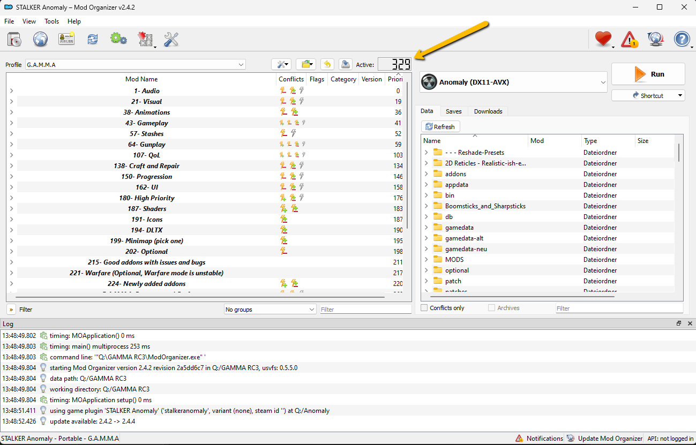Open the mod list wrench options button
Image resolution: width=696 pixels, height=445 pixels.
point(281,64)
